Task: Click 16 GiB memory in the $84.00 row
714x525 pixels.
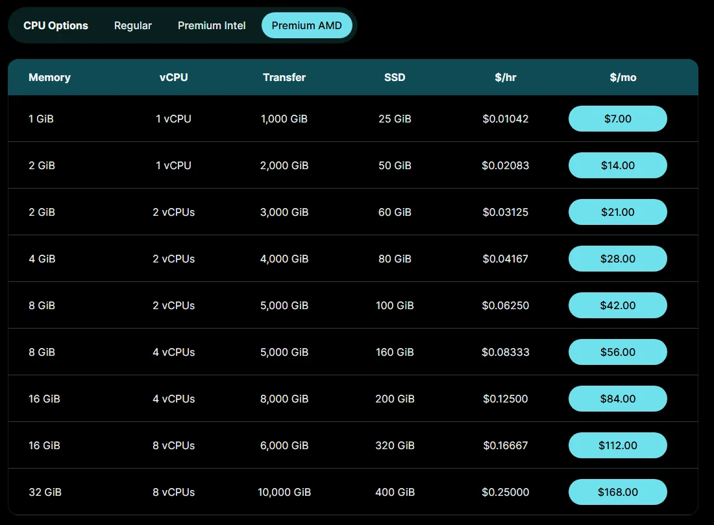Action: point(44,399)
